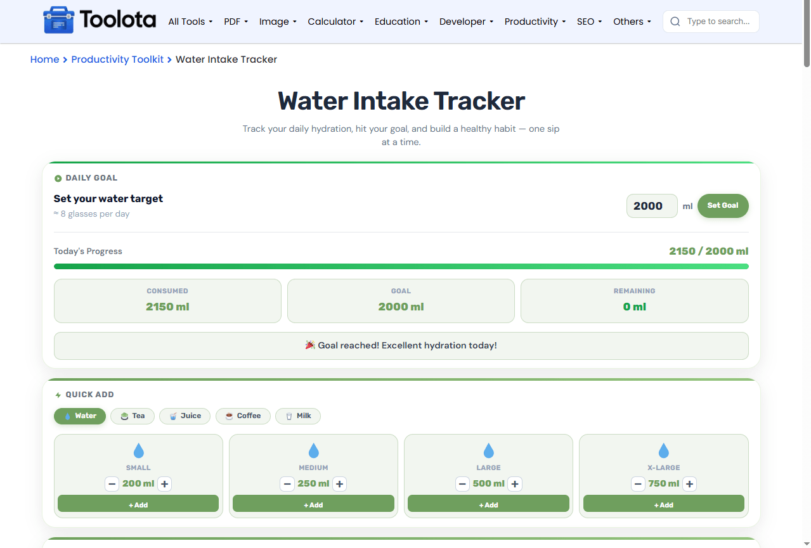Increase the Large 500 ml amount

click(x=515, y=484)
